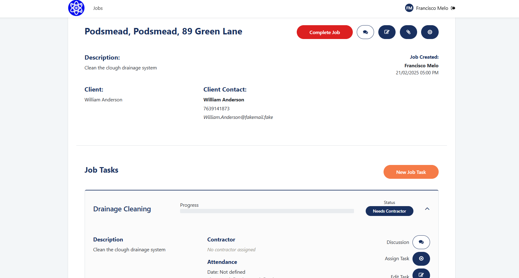Click the Drainage Cleaning progress bar

pos(267,211)
